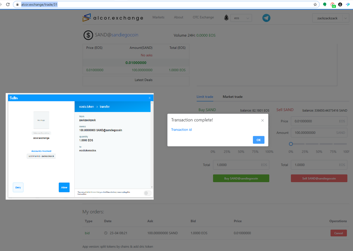Cancel the bid order
353x251 pixels.
[339, 233]
